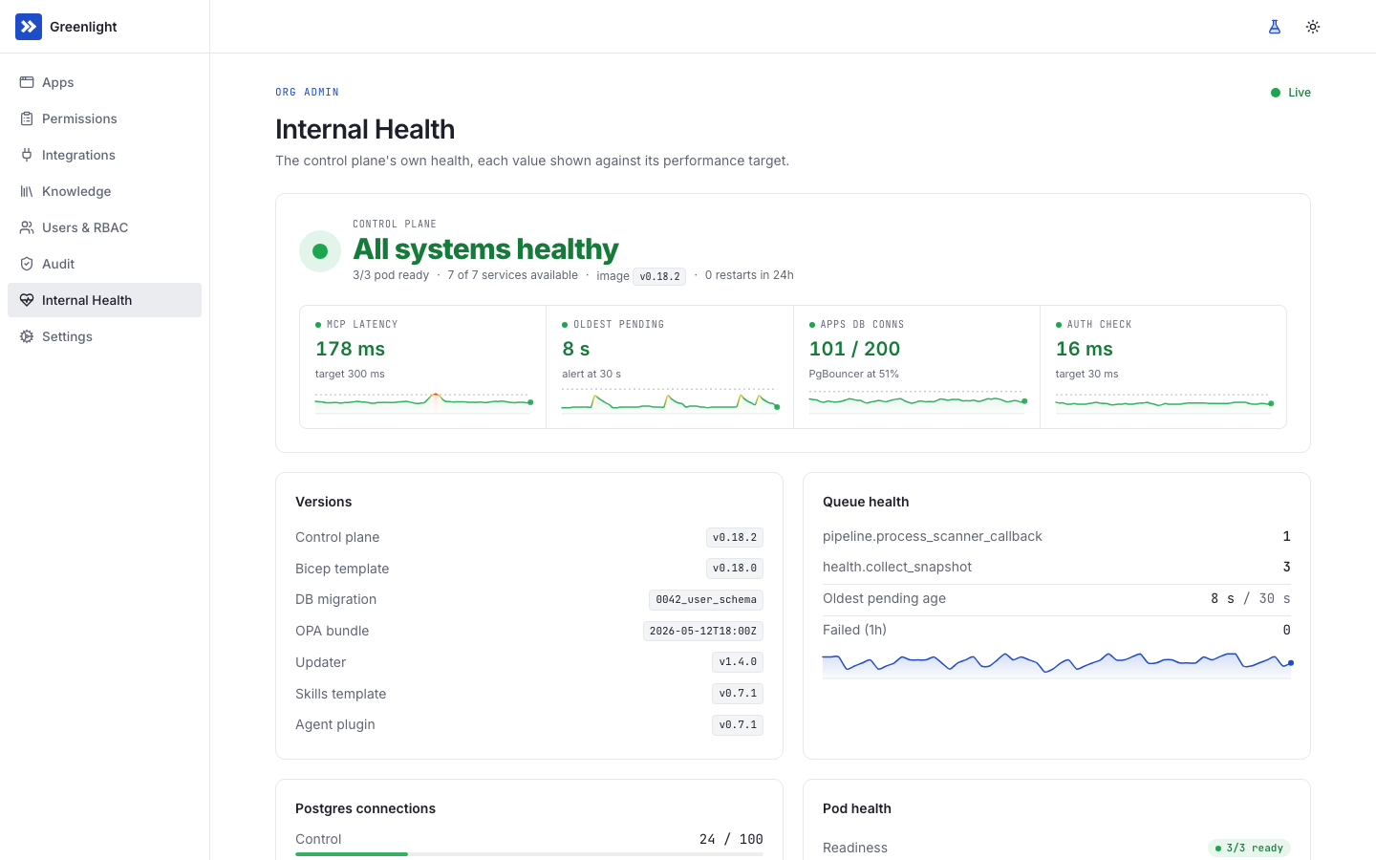Click 0 restarts in 24h text
The width and height of the screenshot is (1376, 860).
point(749,275)
